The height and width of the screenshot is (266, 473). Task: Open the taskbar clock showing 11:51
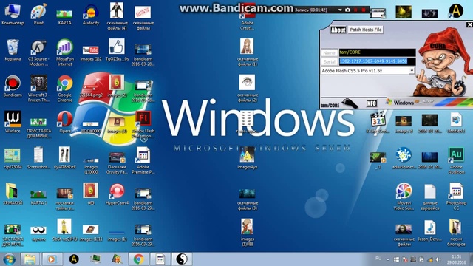tap(457, 259)
